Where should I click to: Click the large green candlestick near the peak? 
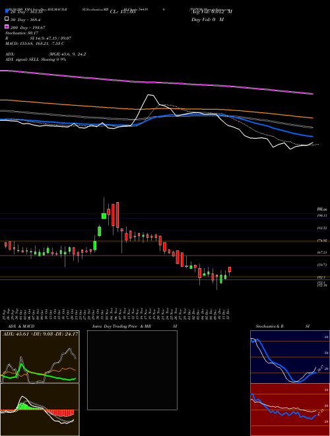104,216
